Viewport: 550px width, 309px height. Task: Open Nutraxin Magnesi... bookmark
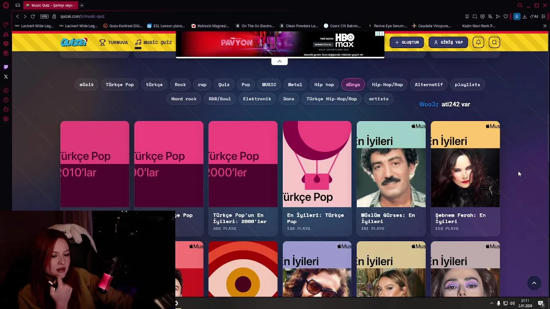tap(211, 26)
